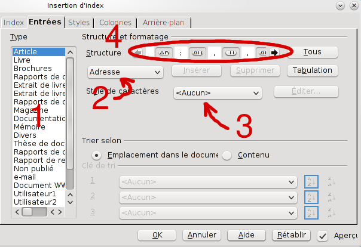Roll up dialog with title bar chevron
The width and height of the screenshot is (361, 247).
click(x=340, y=6)
